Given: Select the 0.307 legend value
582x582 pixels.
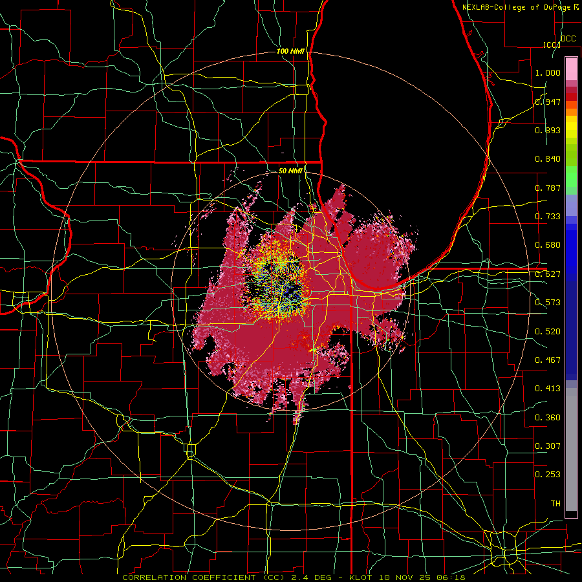Looking at the screenshot, I should [548, 446].
